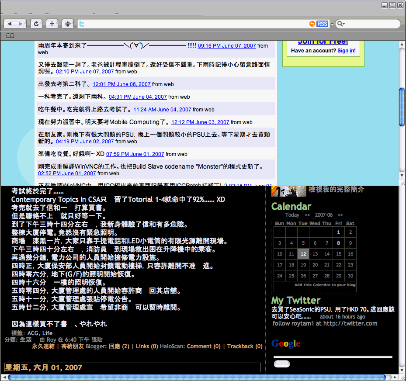406x381 pixels.
Task: Click the blue RSS button
Action: tap(322, 24)
